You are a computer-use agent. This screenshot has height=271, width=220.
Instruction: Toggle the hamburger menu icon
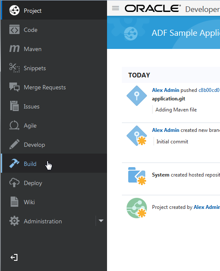(x=116, y=8)
